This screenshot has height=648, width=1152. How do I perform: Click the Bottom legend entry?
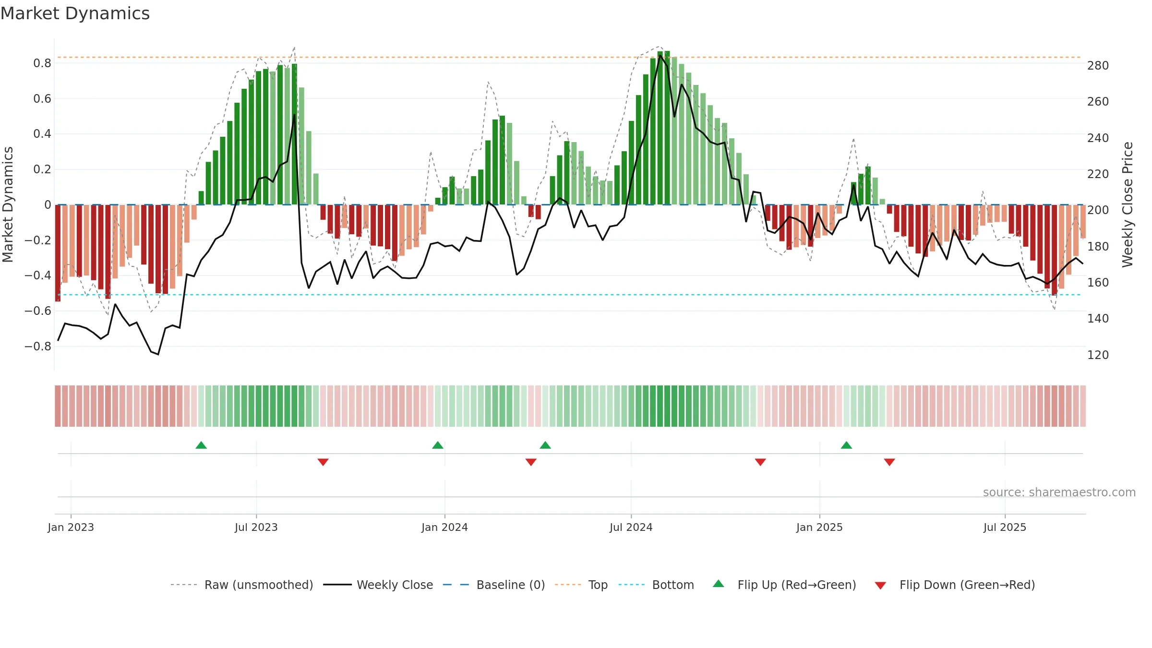656,585
